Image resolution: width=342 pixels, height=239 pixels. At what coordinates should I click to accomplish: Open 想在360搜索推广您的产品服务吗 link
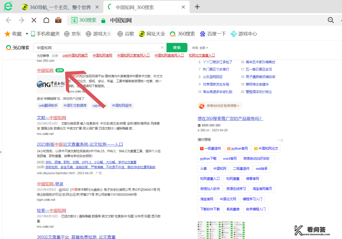pos(230,118)
